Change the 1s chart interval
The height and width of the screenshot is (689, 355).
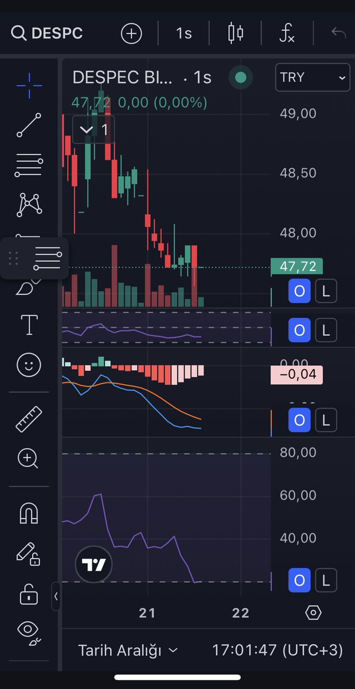tap(184, 33)
